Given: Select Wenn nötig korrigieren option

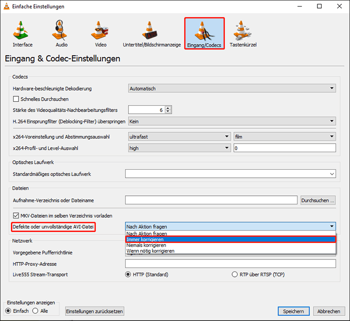Looking at the screenshot, I should [x=230, y=251].
